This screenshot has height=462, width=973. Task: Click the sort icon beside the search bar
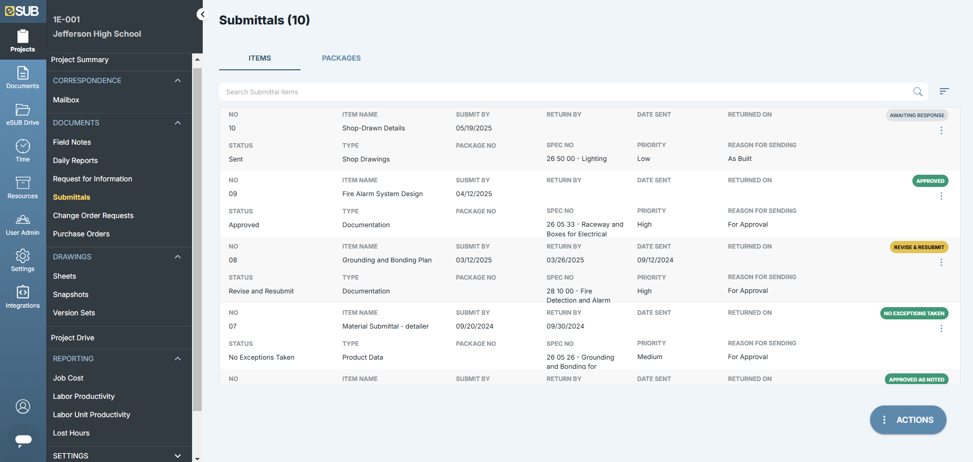[944, 91]
